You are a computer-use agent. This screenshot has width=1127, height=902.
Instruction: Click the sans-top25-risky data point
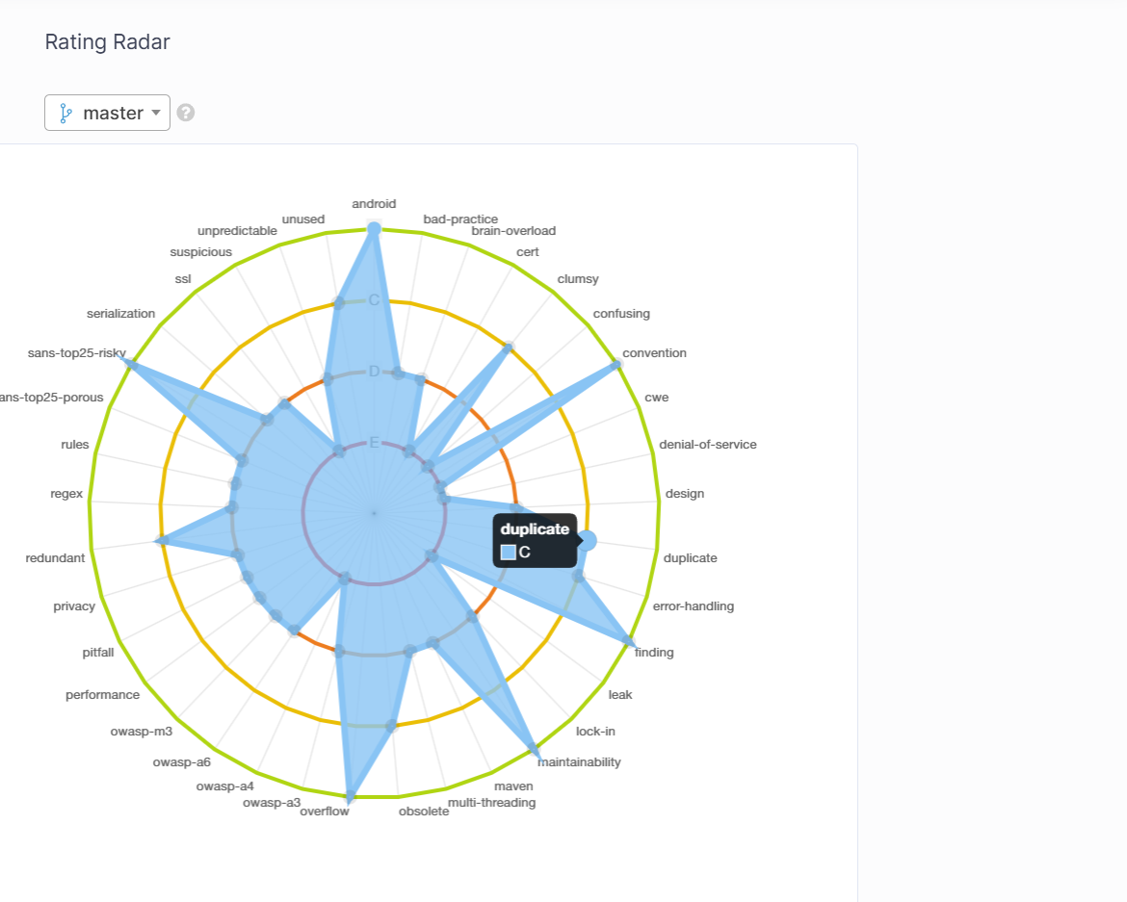point(132,365)
